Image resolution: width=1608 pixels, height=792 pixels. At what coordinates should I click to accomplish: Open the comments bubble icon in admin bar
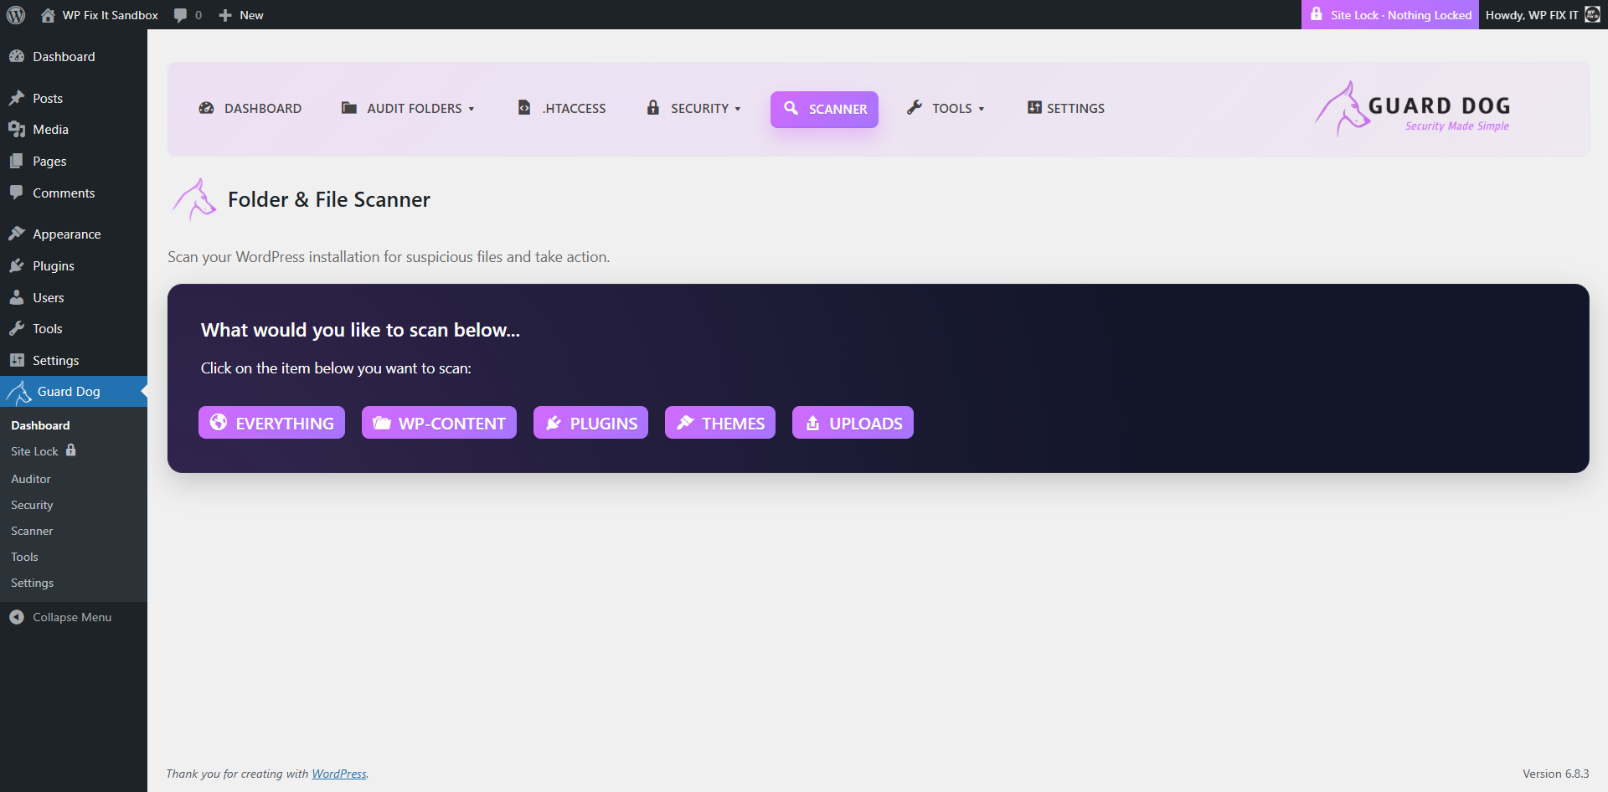(180, 15)
